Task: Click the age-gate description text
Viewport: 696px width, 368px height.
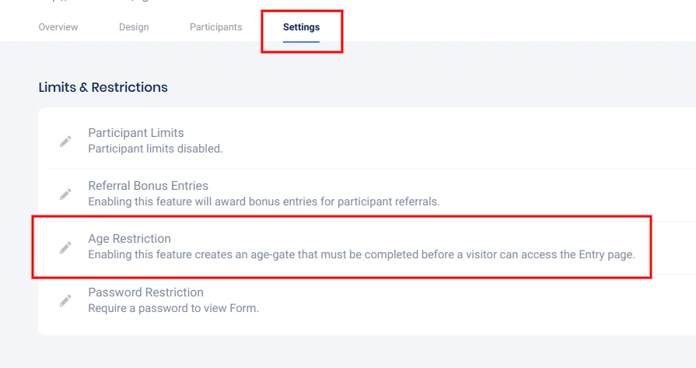Action: click(x=361, y=254)
